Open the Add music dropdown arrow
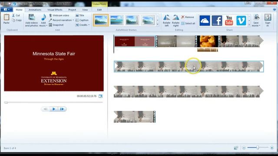278x156 pixels. click(x=47, y=26)
